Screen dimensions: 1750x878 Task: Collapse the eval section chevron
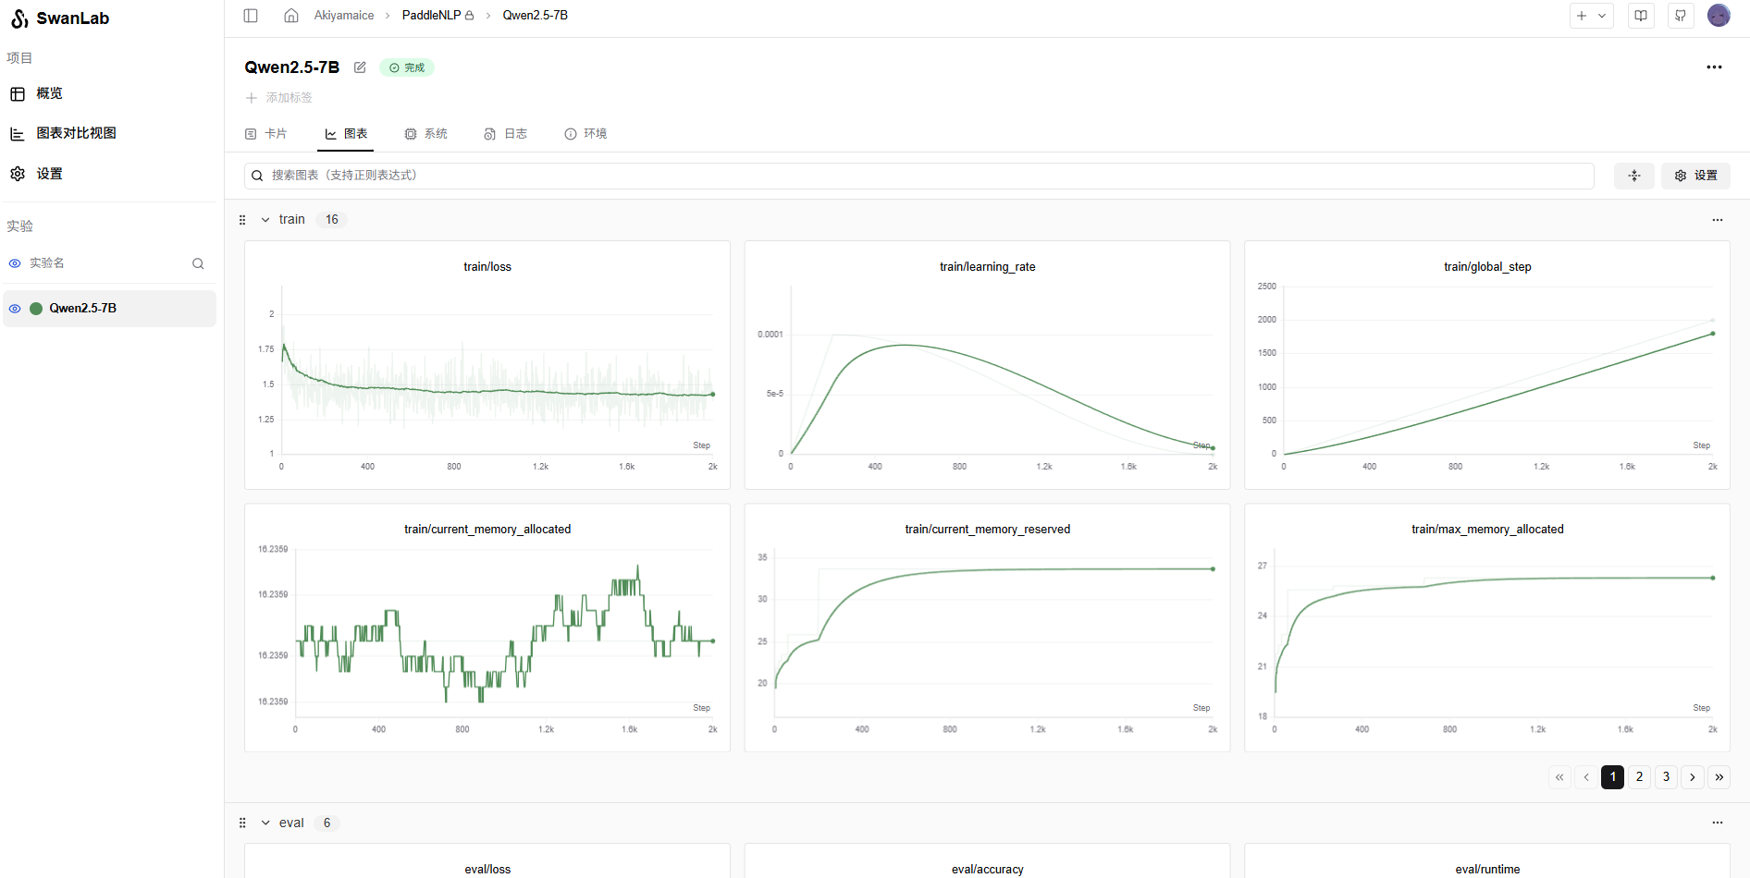265,823
